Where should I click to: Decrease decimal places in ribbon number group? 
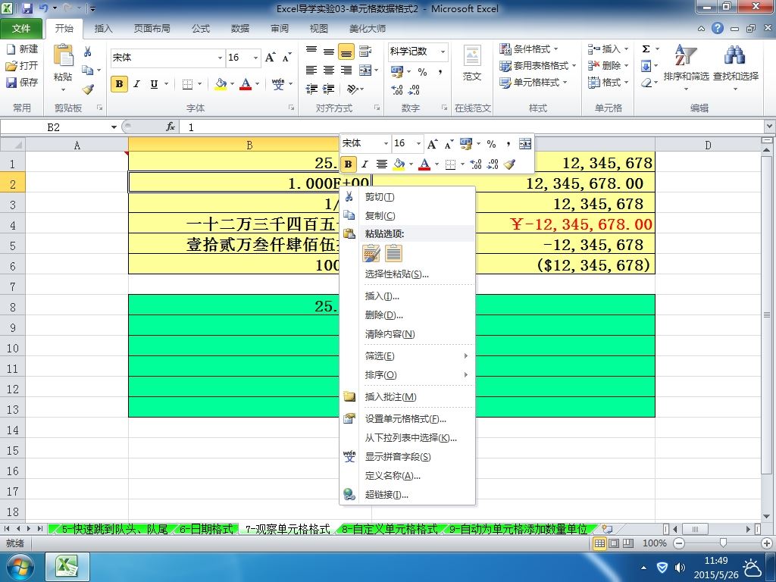(x=414, y=89)
